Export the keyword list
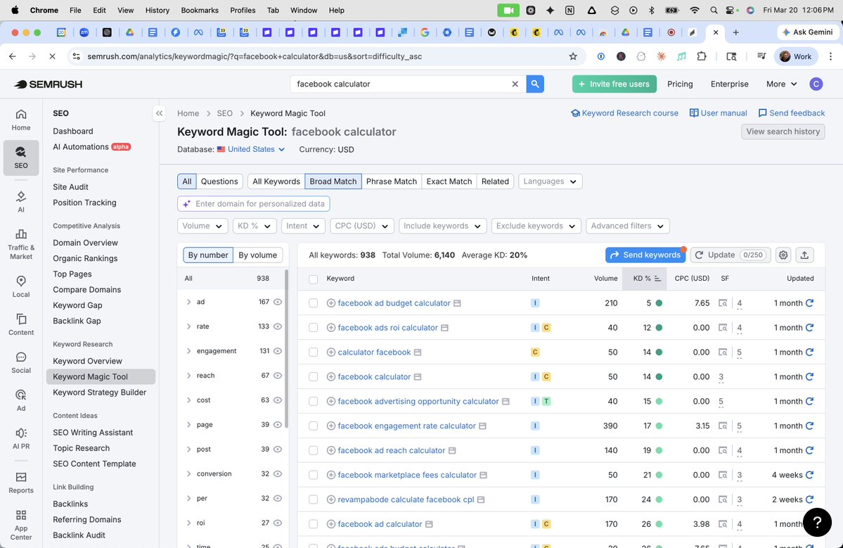This screenshot has width=843, height=548. click(804, 255)
